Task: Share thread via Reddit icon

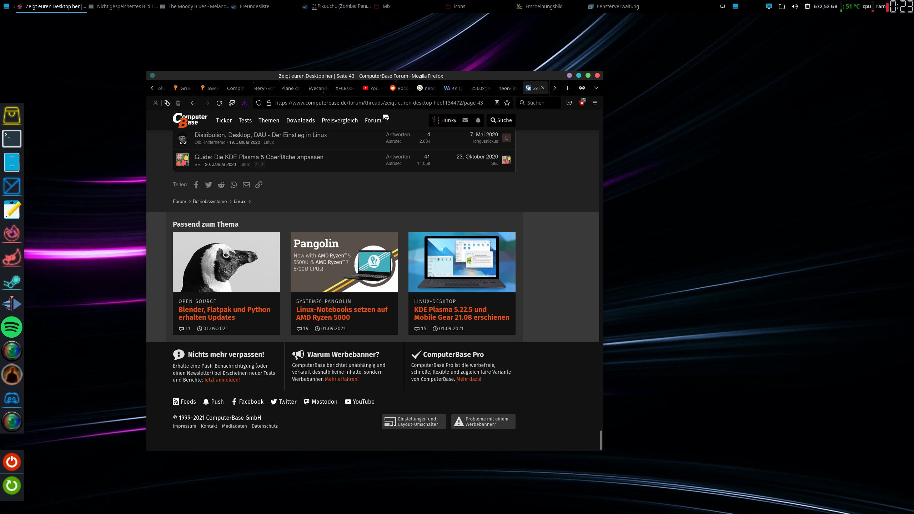Action: pos(221,185)
